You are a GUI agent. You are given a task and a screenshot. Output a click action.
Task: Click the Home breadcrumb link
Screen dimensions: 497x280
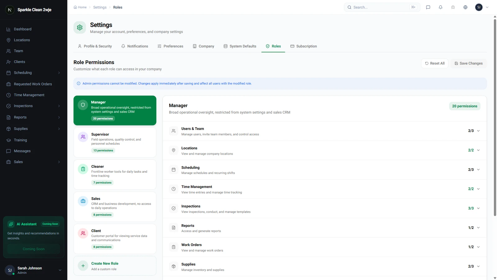(x=80, y=7)
